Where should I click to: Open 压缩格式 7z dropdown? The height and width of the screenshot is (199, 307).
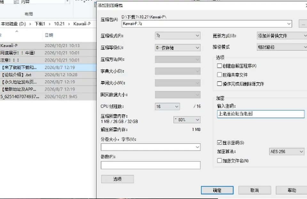pyautogui.click(x=177, y=36)
